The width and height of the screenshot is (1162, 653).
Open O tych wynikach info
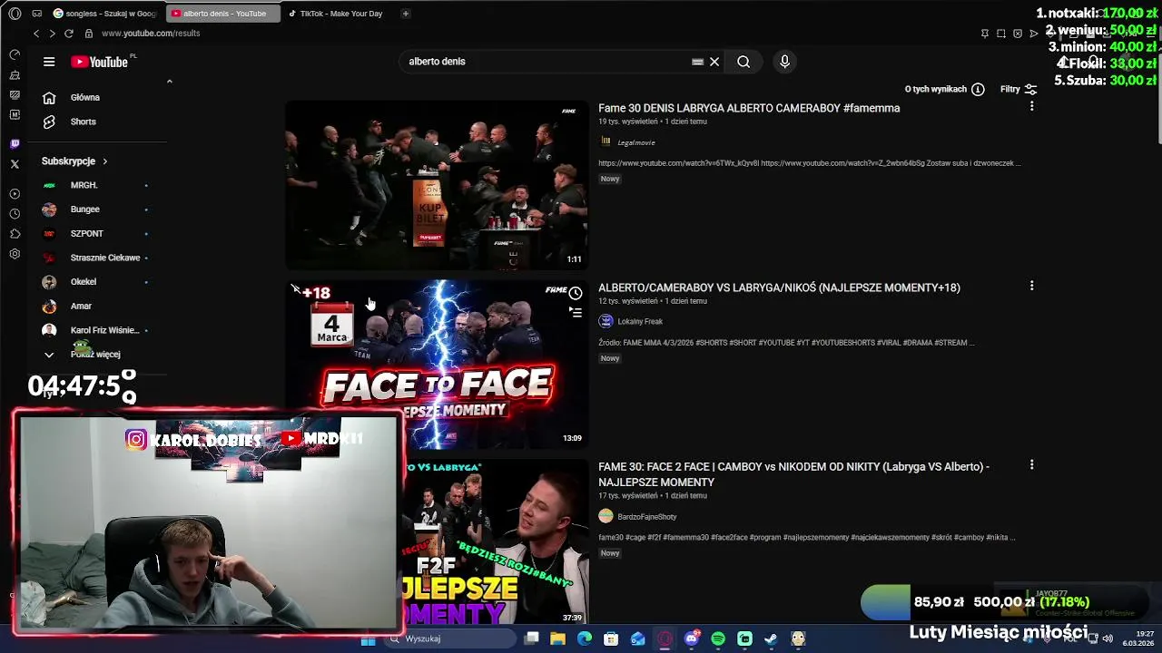tap(944, 89)
